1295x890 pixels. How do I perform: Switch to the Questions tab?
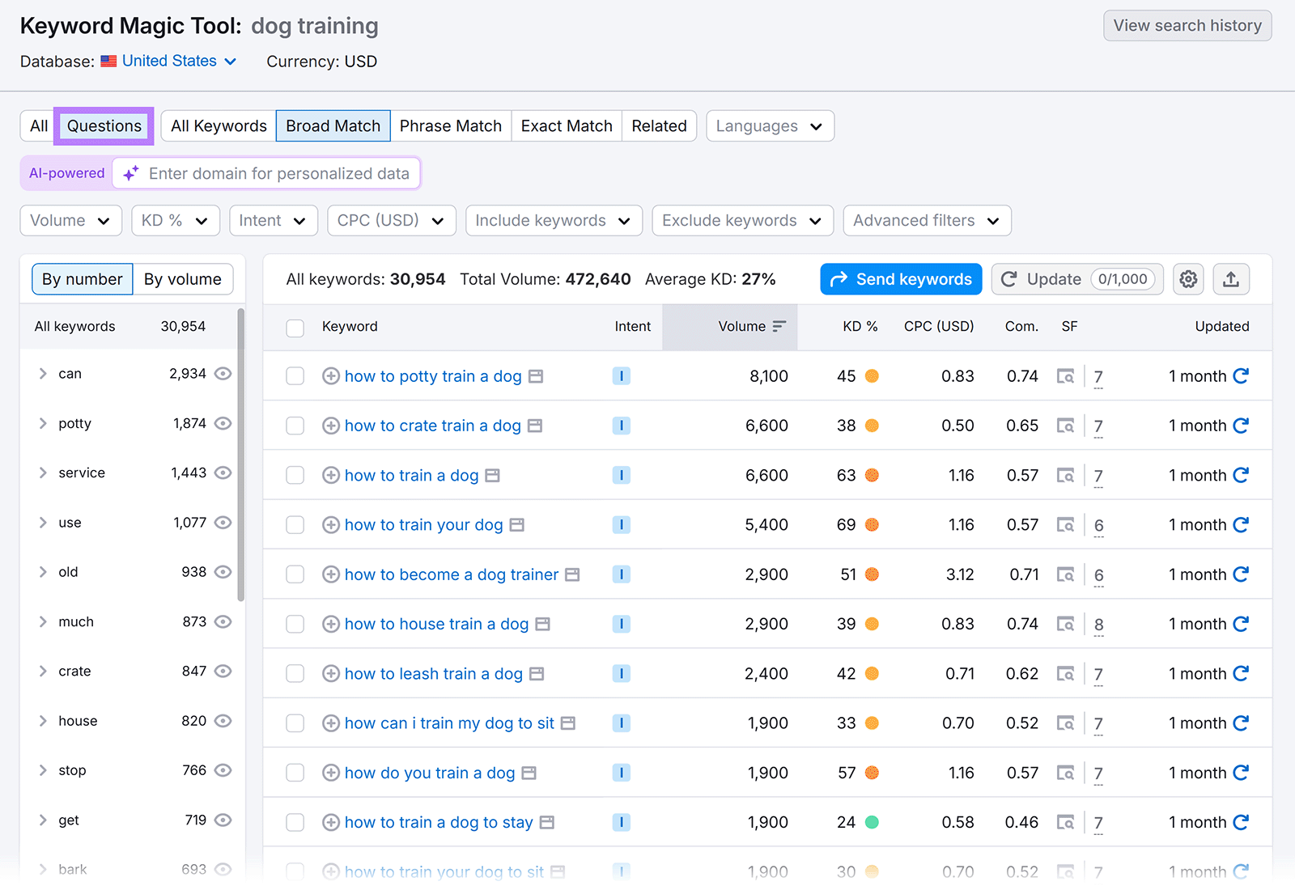click(104, 125)
